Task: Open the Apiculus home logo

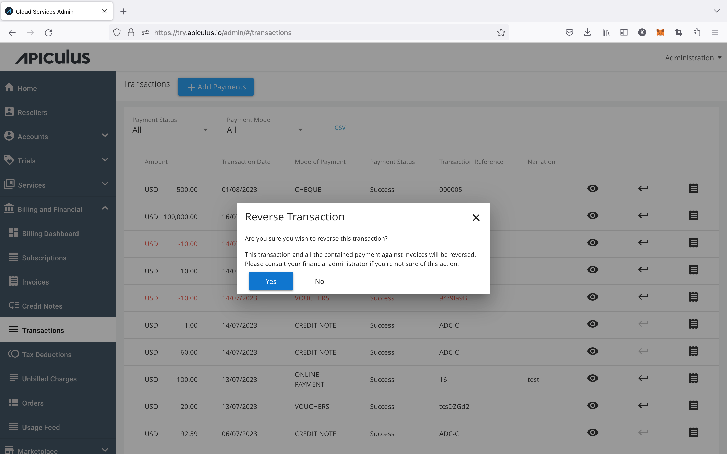Action: coord(53,57)
